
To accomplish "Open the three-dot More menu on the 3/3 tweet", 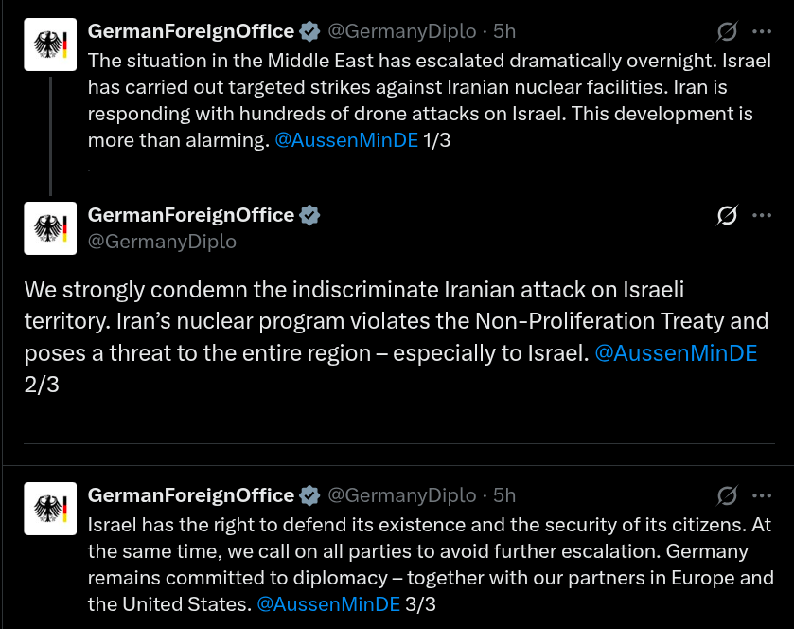I will point(762,495).
